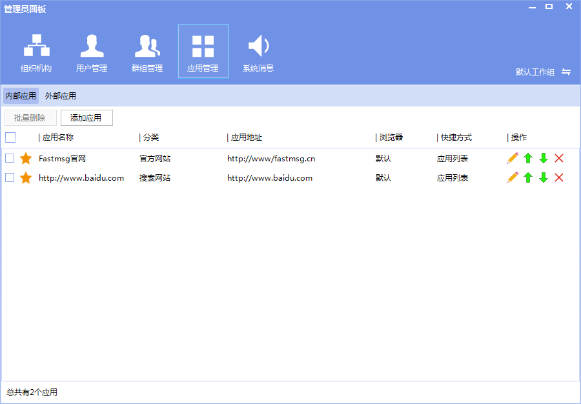
Task: Click the 添加应用 button
Action: (87, 117)
